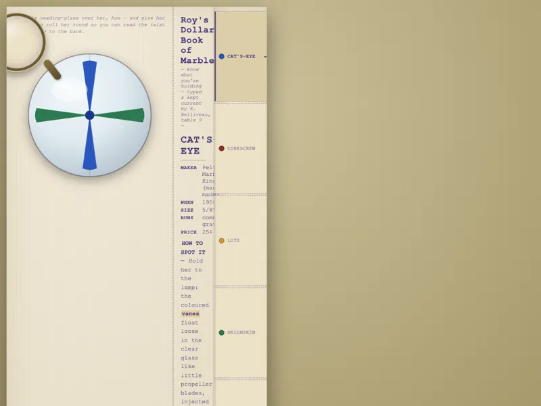Screen dimensions: 541x406
Task: Open the CORKSCREW tab
Action: (241, 148)
